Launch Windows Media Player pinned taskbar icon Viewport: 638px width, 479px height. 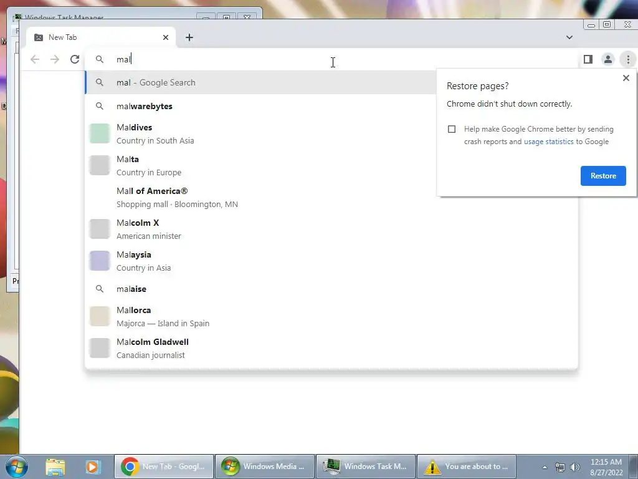coord(92,467)
